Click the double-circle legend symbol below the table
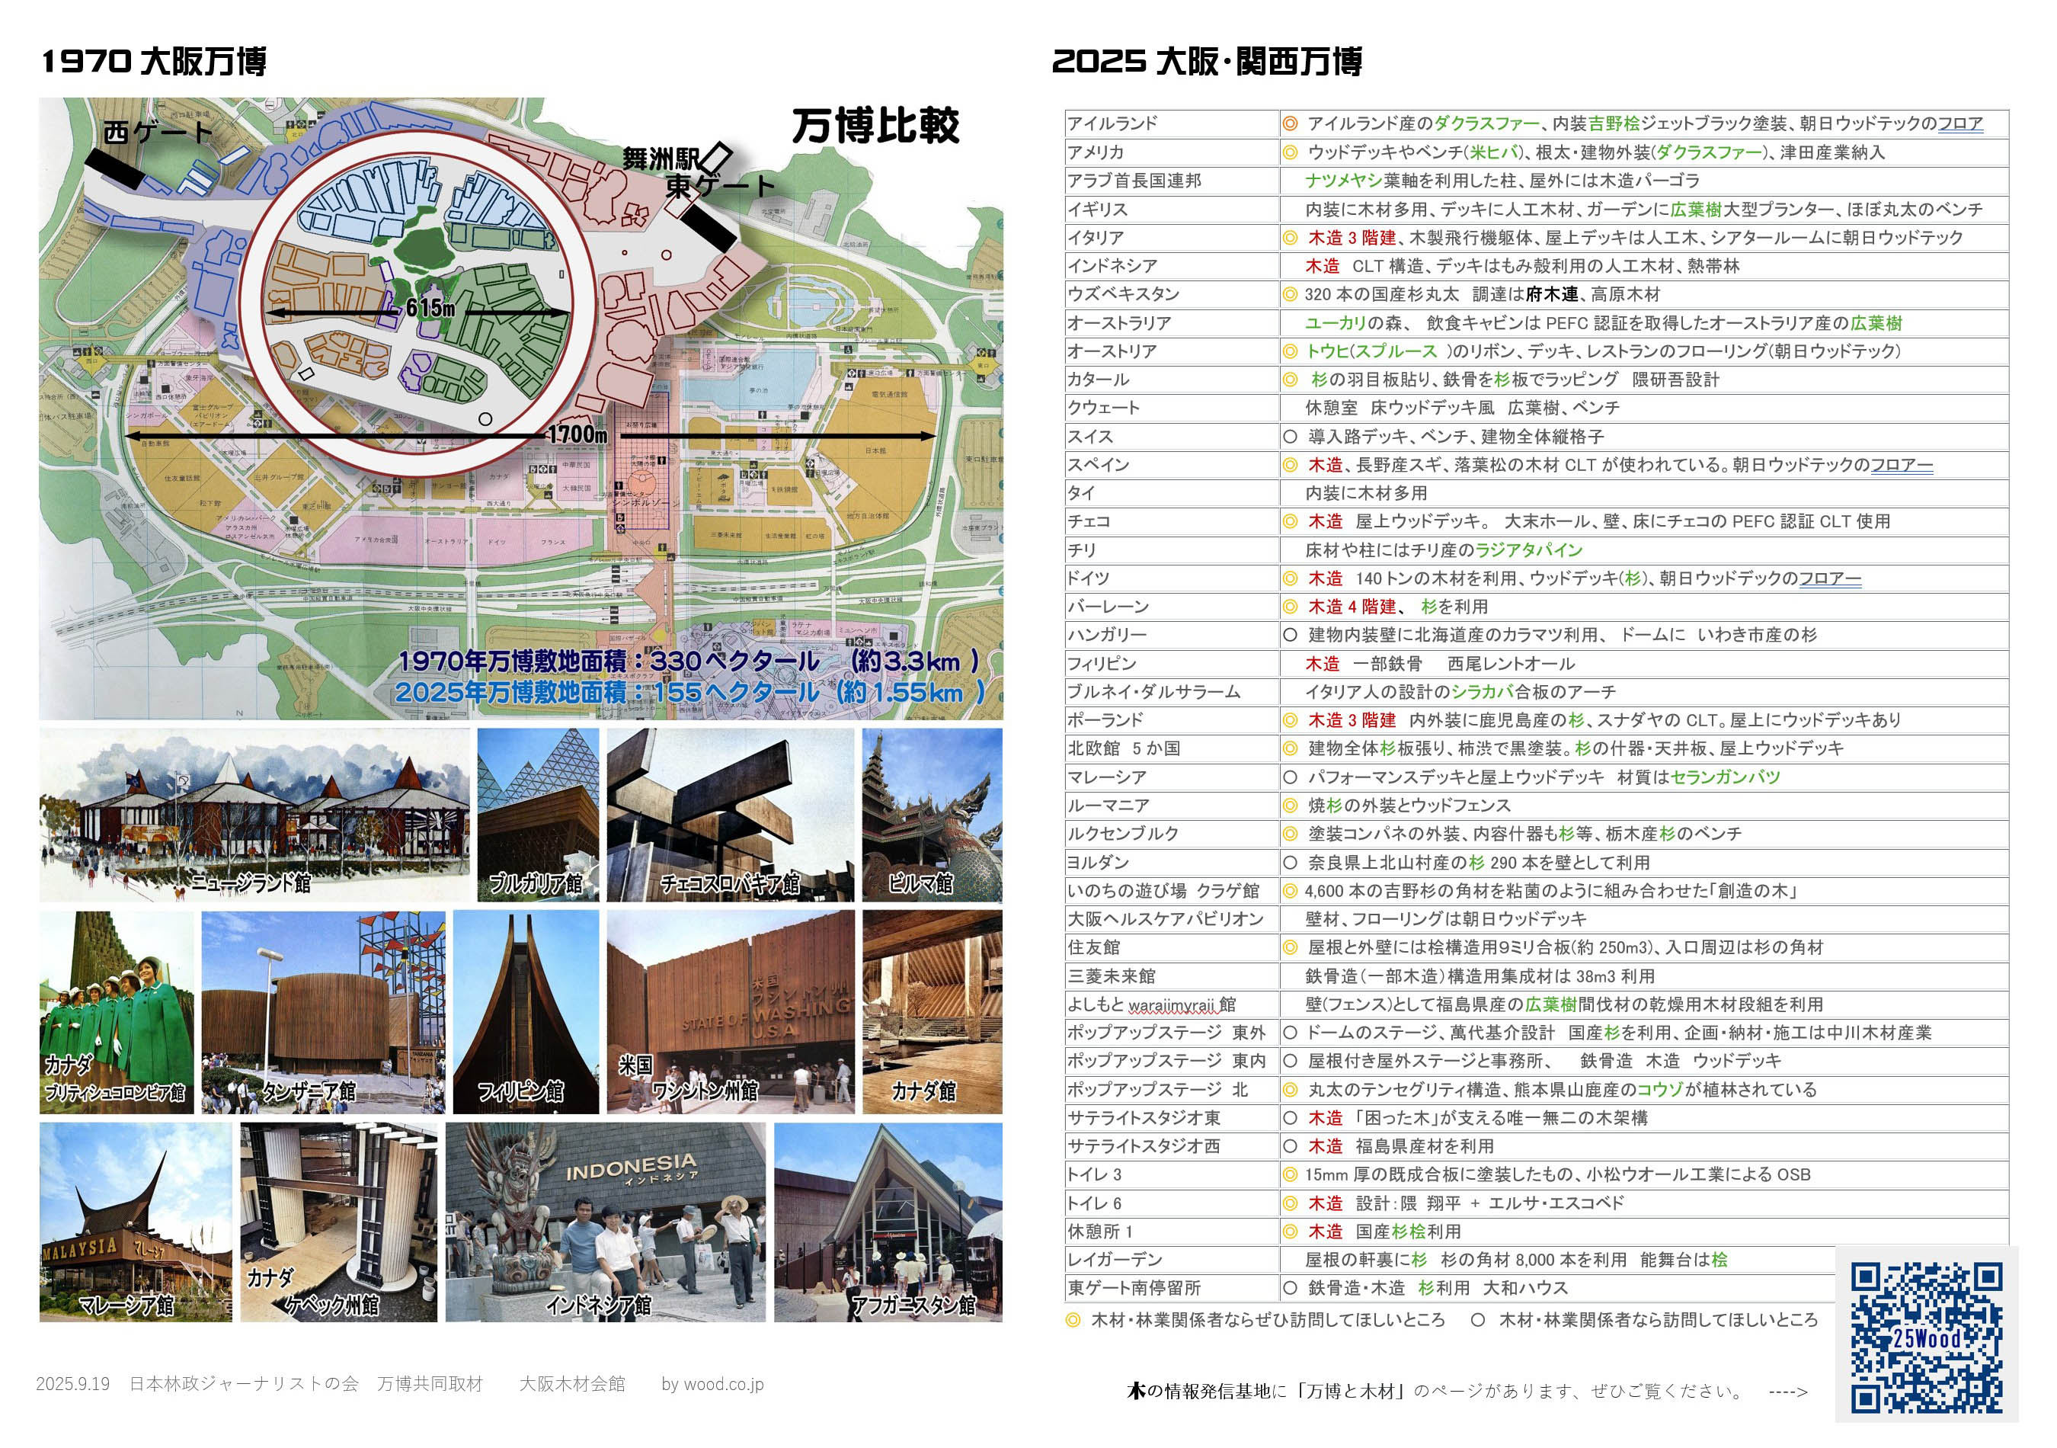 pyautogui.click(x=1073, y=1320)
